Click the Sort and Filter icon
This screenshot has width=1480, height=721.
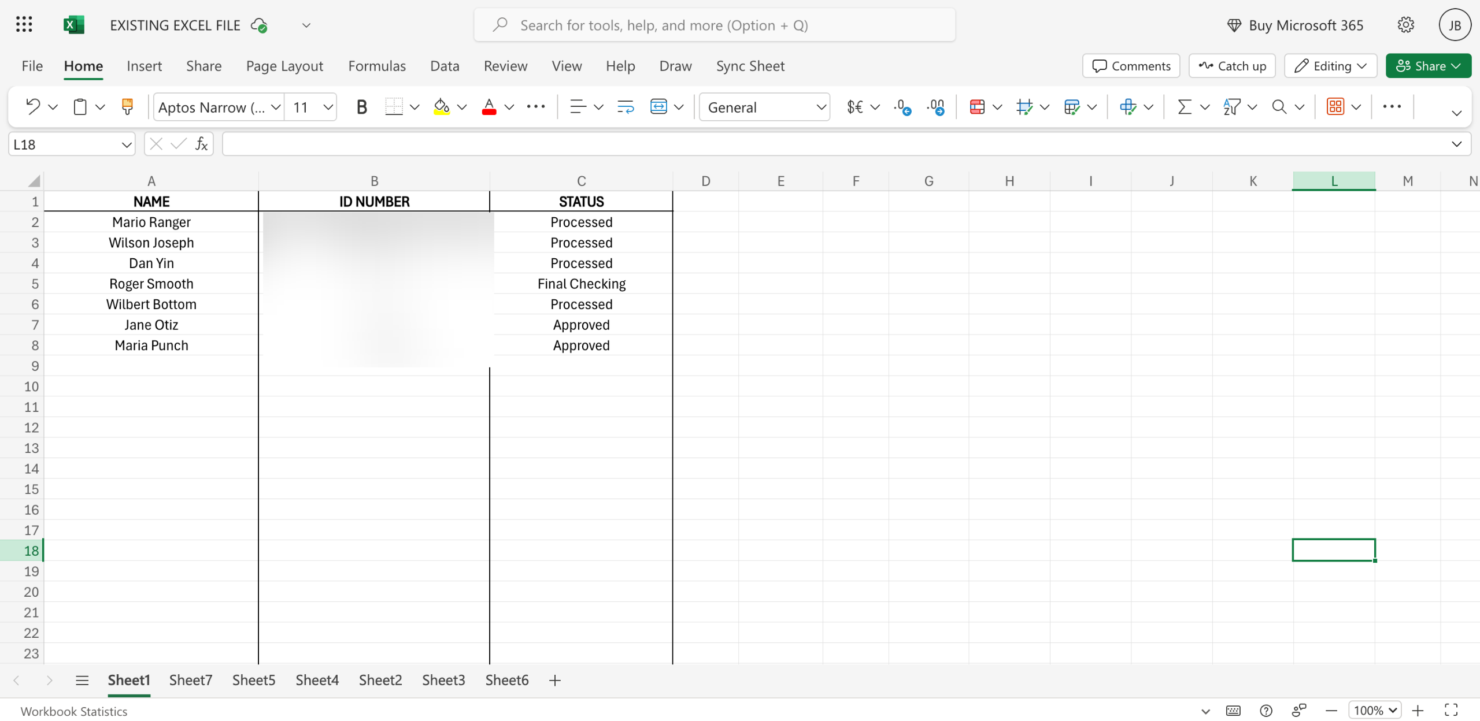pos(1231,107)
